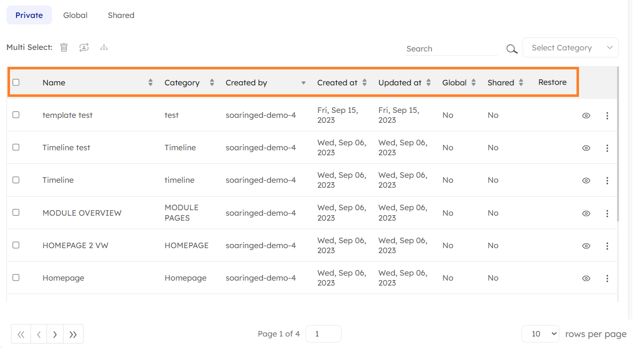Screen dimensions: 633x348
Task: Click the multi-select category hierarchy icon
Action: [x=104, y=47]
